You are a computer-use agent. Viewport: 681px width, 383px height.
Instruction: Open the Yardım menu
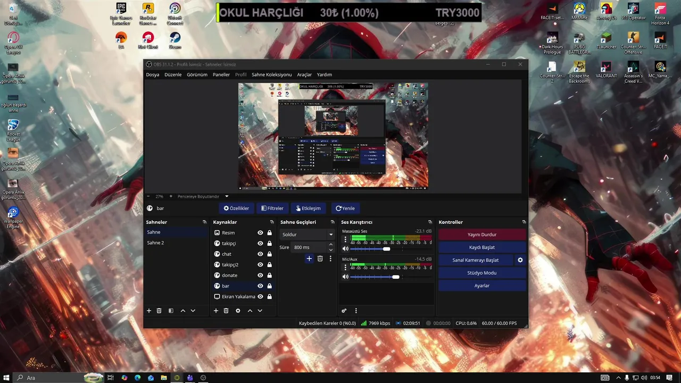point(325,74)
